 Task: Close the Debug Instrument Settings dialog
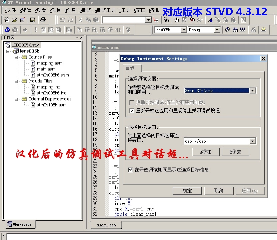[263, 59]
